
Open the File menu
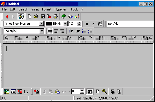4,9
